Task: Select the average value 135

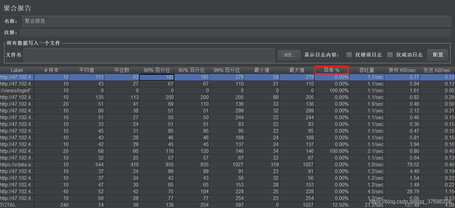Action: point(99,97)
